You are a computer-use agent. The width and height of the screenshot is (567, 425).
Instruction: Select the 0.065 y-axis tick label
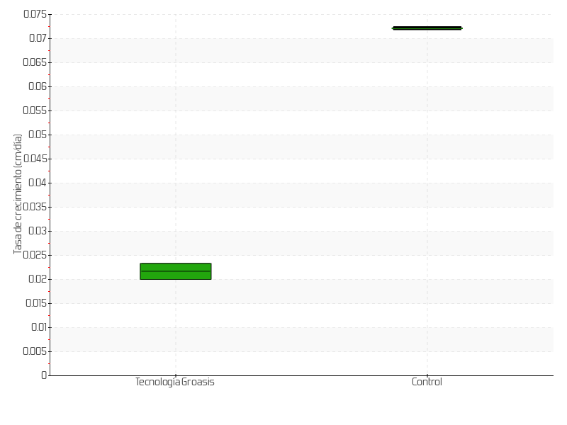click(35, 62)
